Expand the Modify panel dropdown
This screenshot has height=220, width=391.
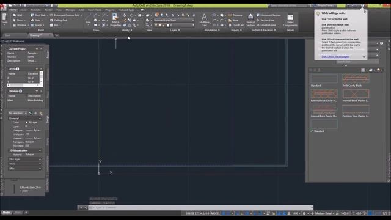(126, 30)
